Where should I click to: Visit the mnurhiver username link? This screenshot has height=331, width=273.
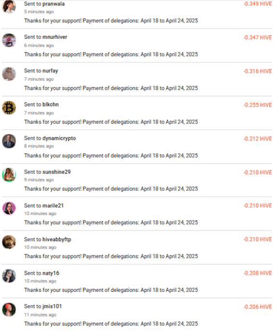pos(55,37)
